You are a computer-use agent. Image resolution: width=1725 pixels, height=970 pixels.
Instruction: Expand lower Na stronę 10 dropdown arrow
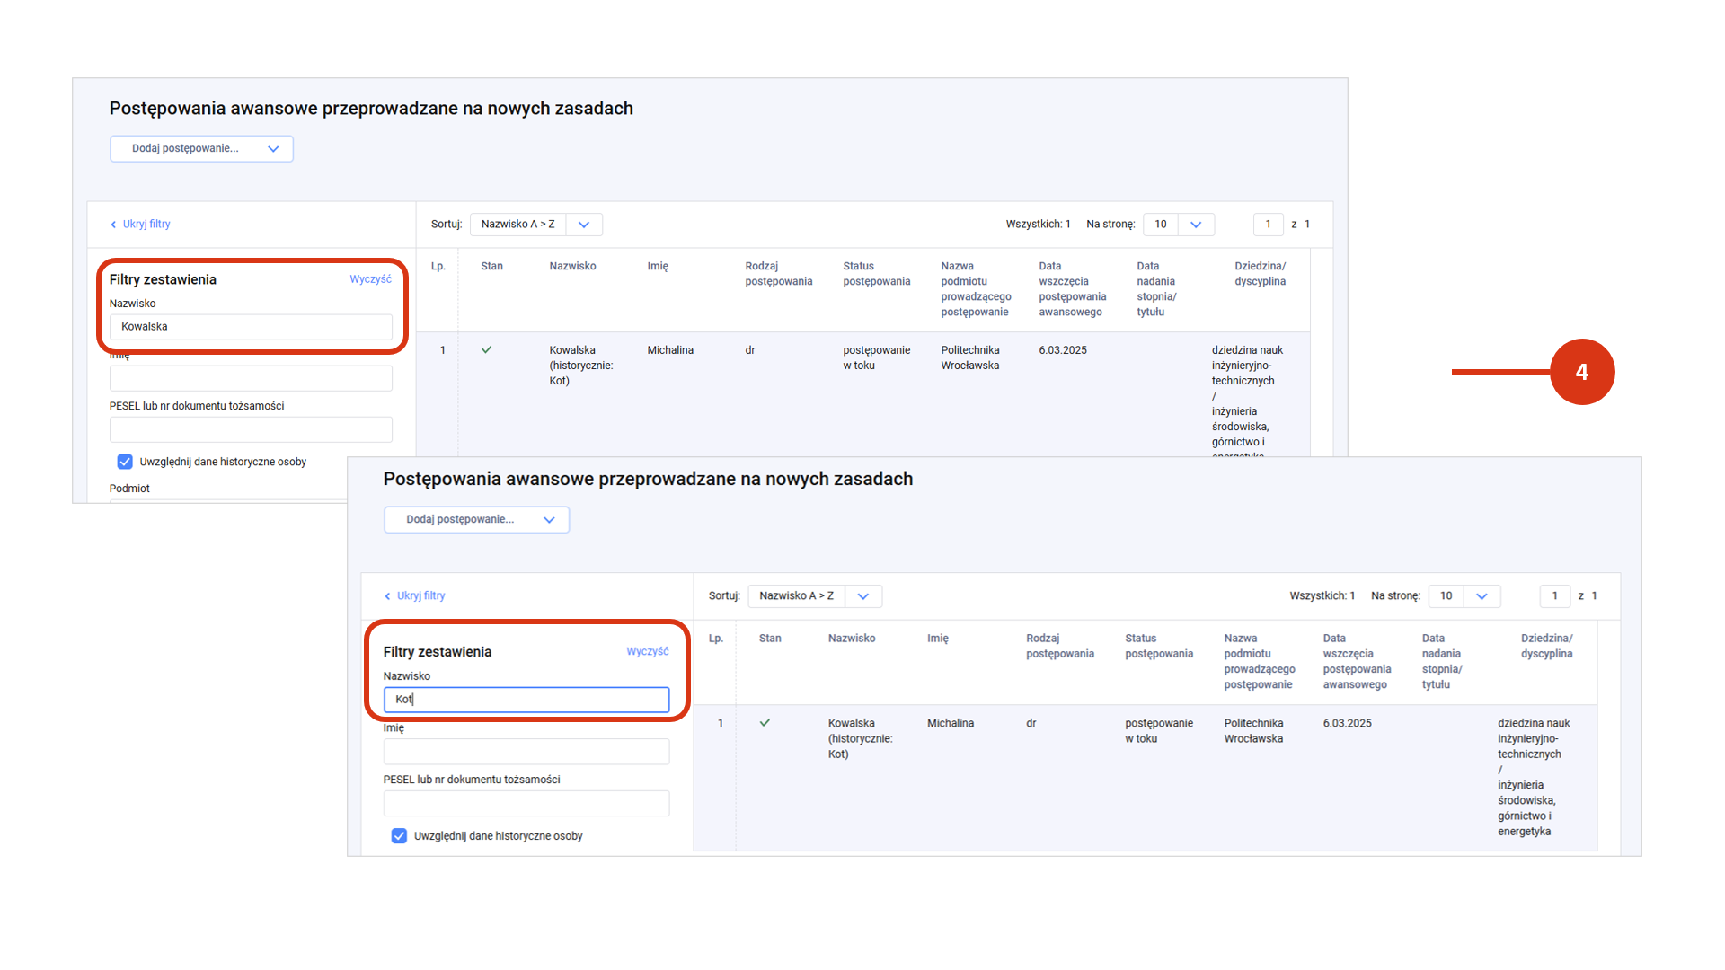tap(1482, 596)
